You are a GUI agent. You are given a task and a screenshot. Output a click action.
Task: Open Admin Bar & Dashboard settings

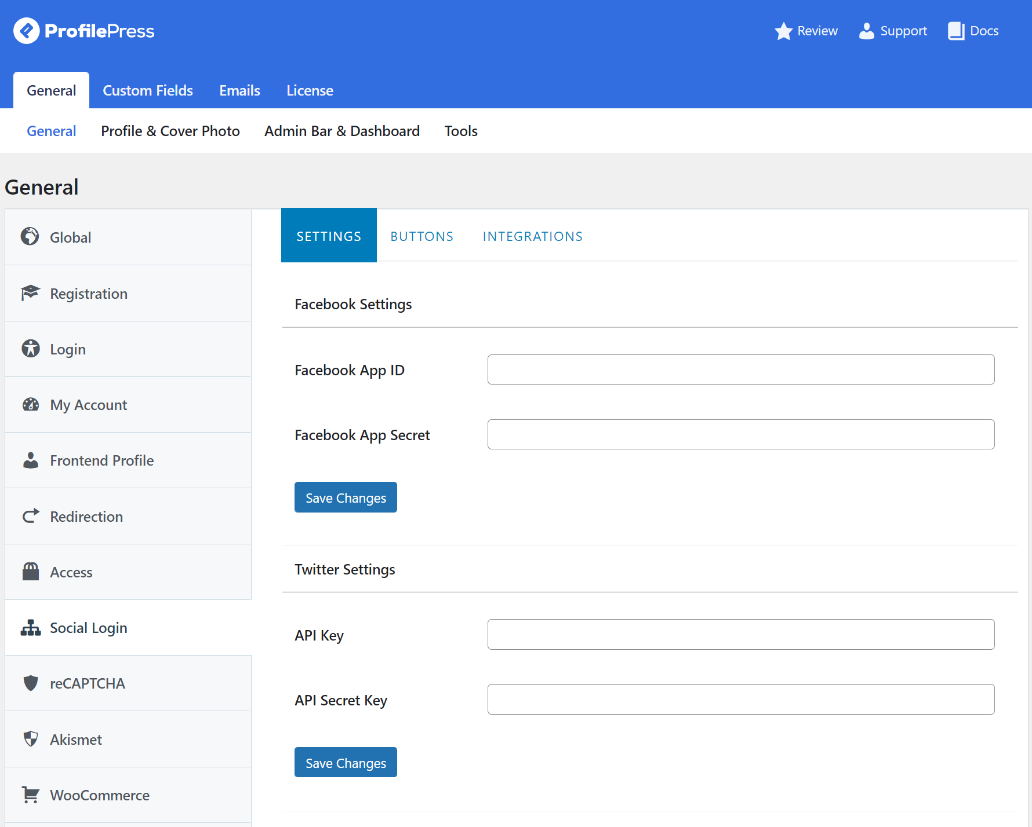coord(342,131)
